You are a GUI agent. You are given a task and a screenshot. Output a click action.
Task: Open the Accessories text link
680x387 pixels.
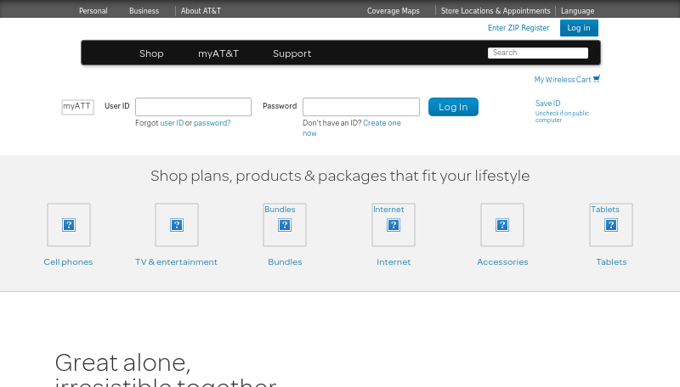tap(502, 262)
